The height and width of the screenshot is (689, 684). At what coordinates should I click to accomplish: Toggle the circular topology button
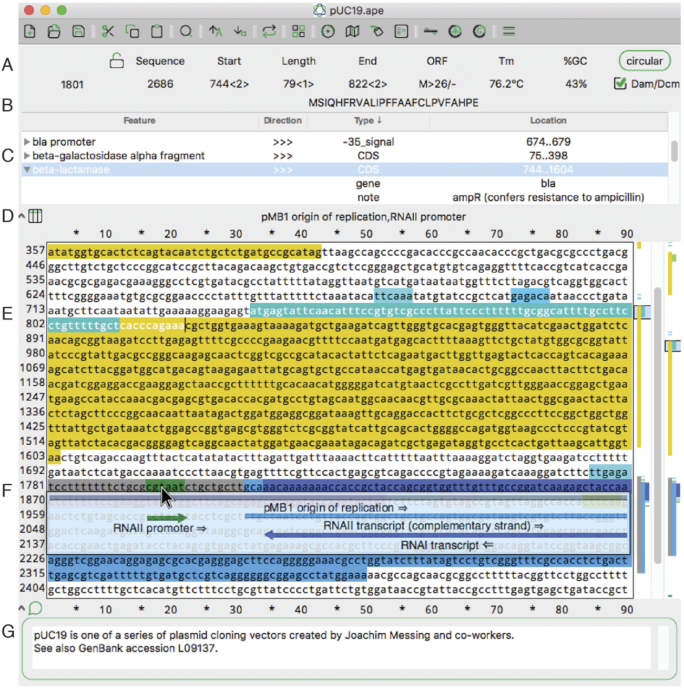[644, 61]
